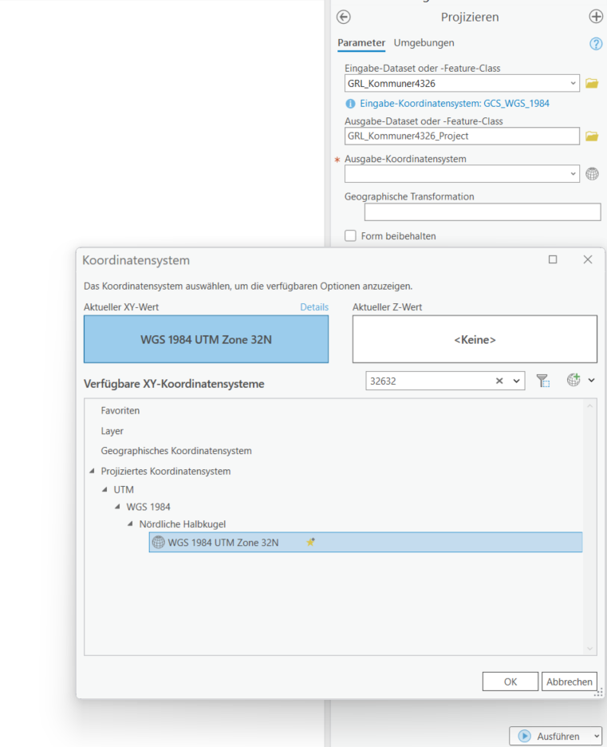
Task: Switch to Umgebungen tab
Action: click(424, 43)
